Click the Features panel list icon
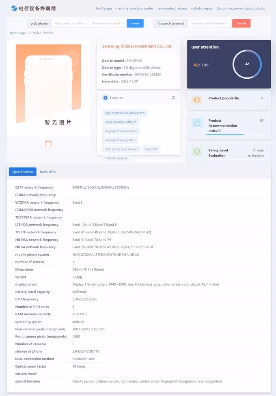This screenshot has height=396, width=276. tap(173, 97)
